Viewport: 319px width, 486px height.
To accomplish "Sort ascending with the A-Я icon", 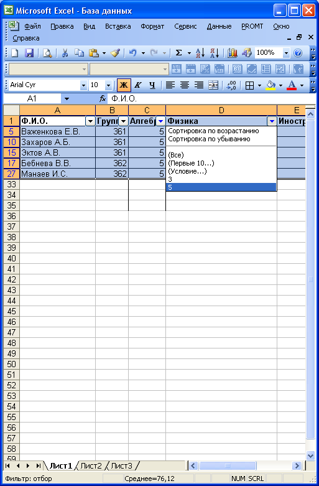I will [200, 54].
